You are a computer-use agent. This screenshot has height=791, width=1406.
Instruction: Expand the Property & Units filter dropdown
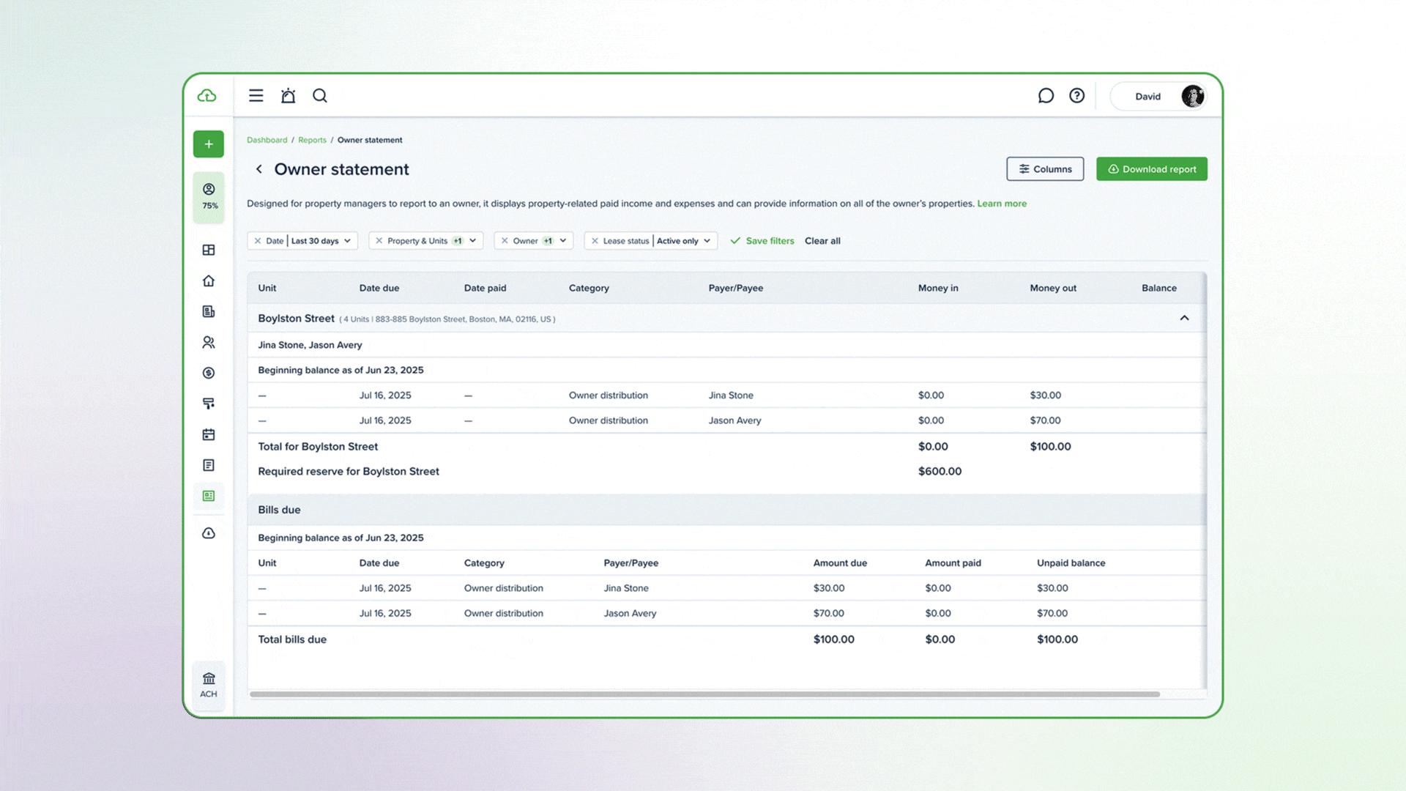473,241
